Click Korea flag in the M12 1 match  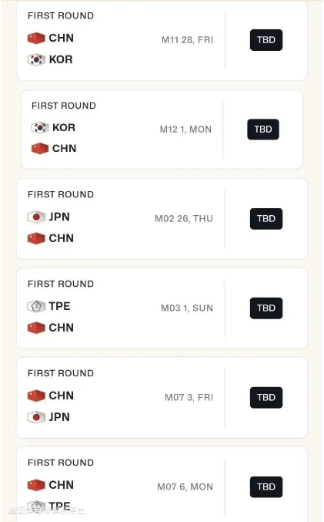tap(40, 127)
